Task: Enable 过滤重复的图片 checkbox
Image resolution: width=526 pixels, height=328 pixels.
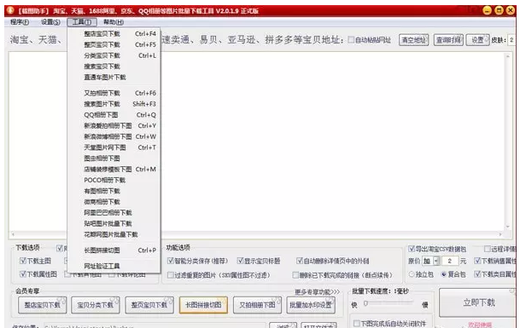Action: click(x=171, y=275)
